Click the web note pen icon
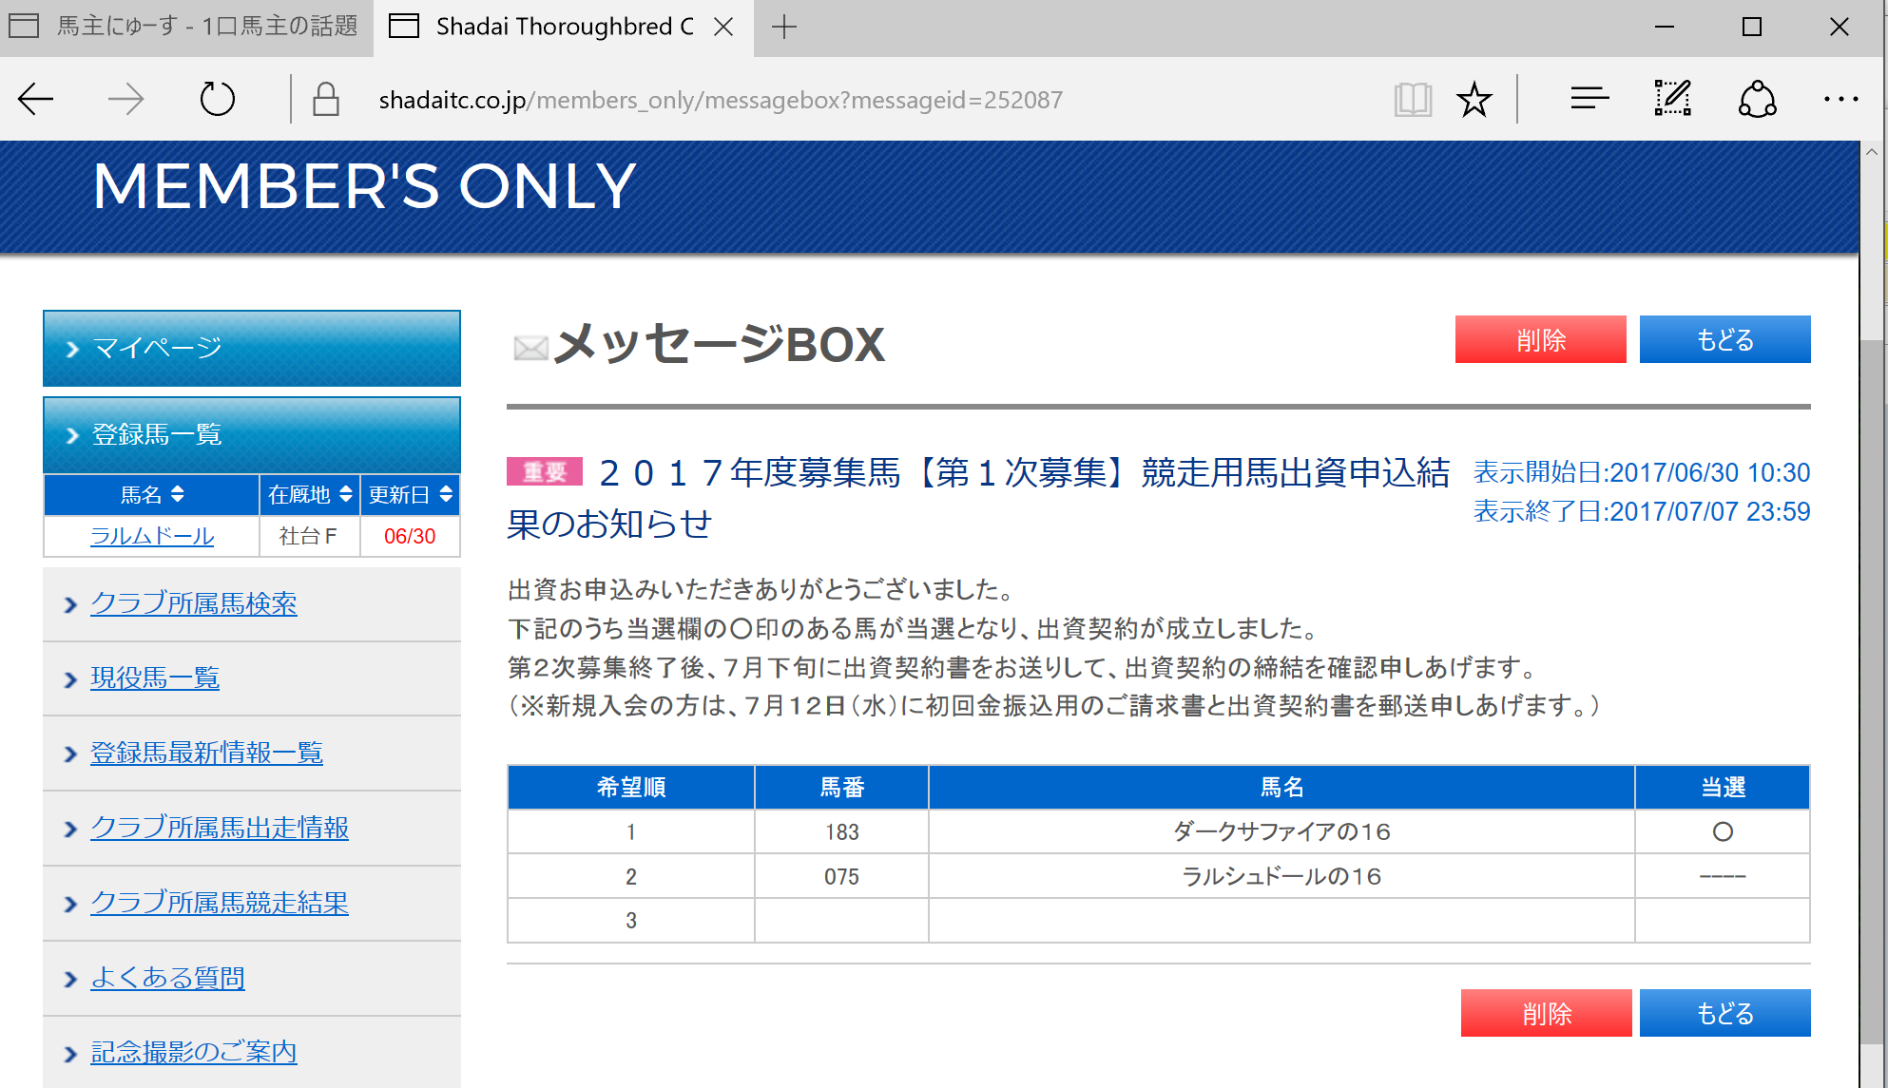 1672,99
